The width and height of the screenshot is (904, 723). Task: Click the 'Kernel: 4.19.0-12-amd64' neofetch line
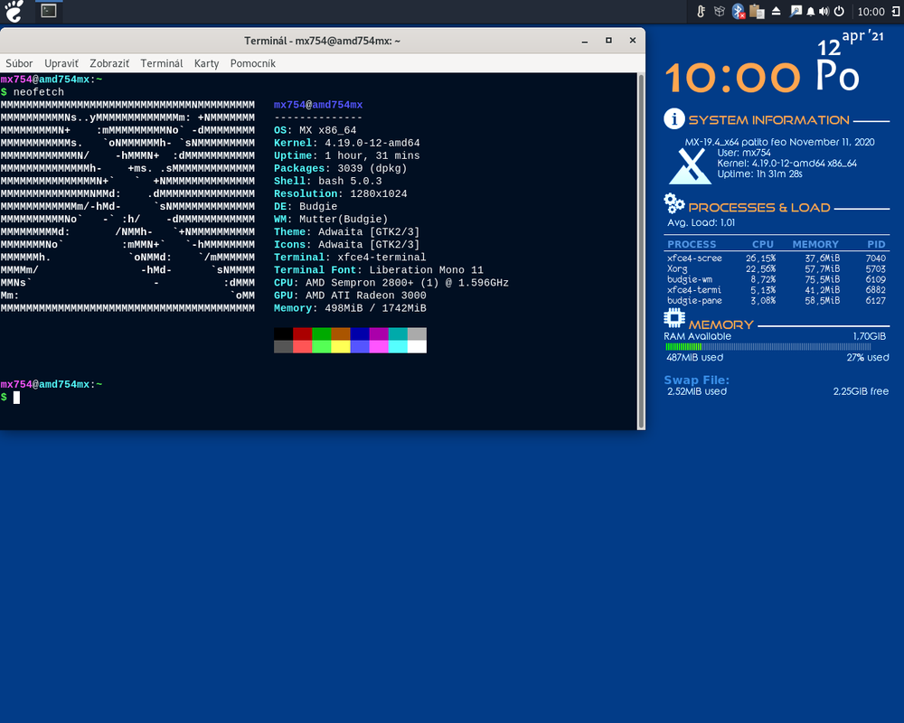click(346, 143)
